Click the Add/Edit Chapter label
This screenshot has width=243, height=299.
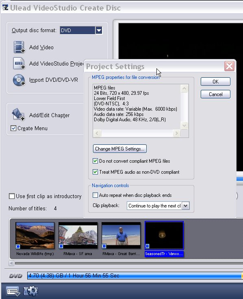49,116
